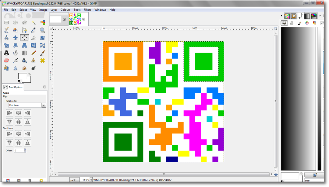Select the Rotate tool
The image size is (329, 187).
(42, 38)
